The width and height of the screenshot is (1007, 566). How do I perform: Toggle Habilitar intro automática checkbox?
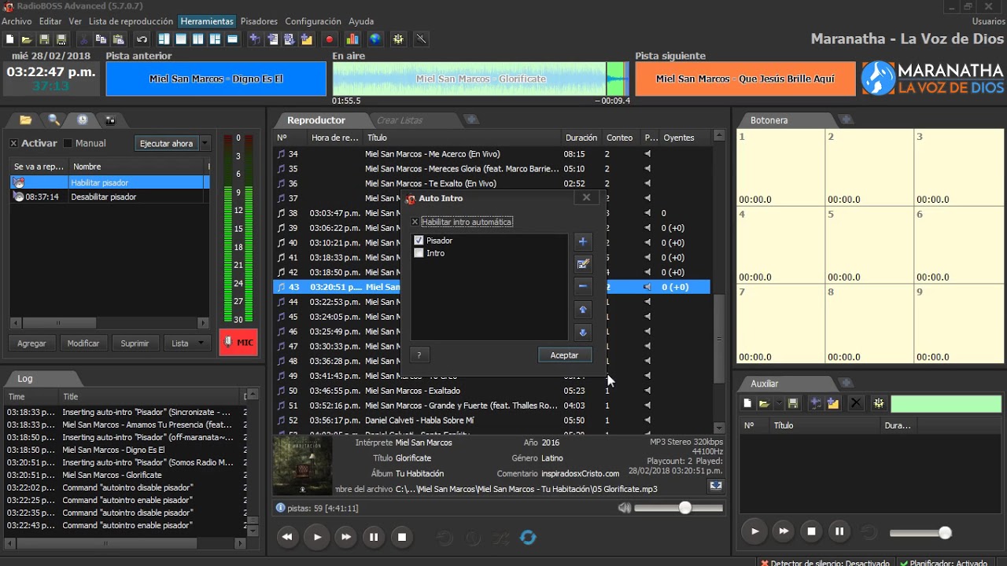(x=415, y=222)
